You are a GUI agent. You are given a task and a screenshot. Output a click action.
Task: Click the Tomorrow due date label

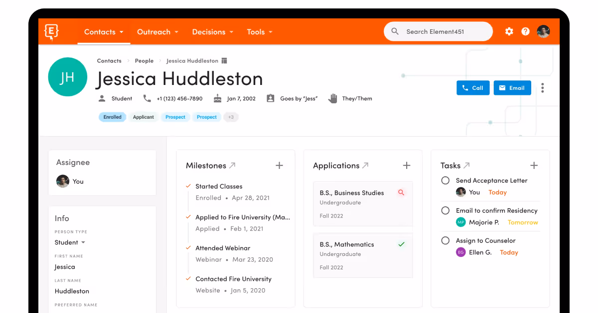coord(523,223)
